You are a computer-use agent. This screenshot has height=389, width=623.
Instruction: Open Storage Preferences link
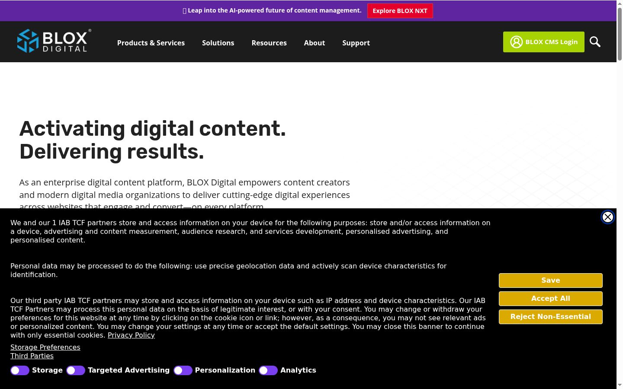point(45,347)
